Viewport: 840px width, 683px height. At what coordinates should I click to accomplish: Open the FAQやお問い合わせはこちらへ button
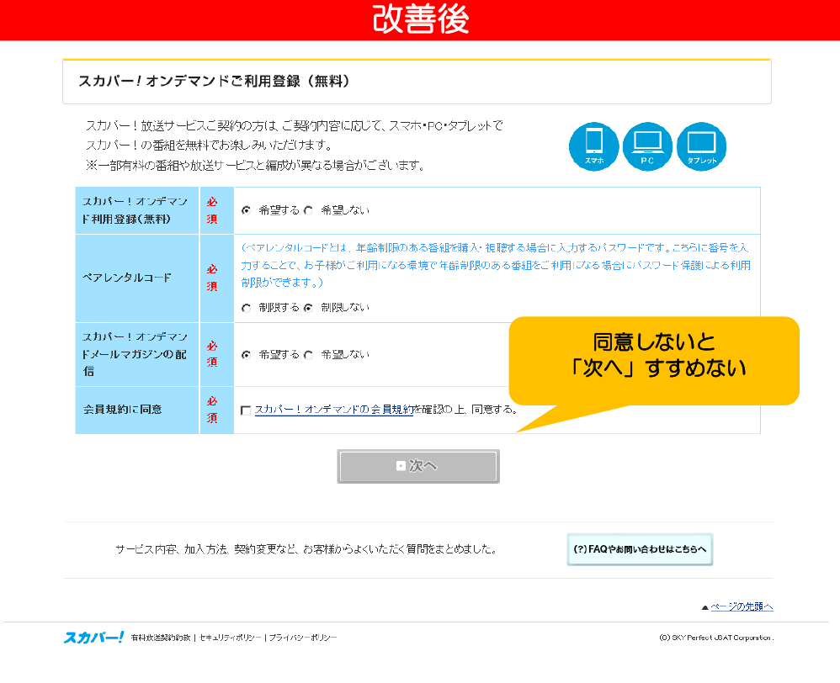641,549
